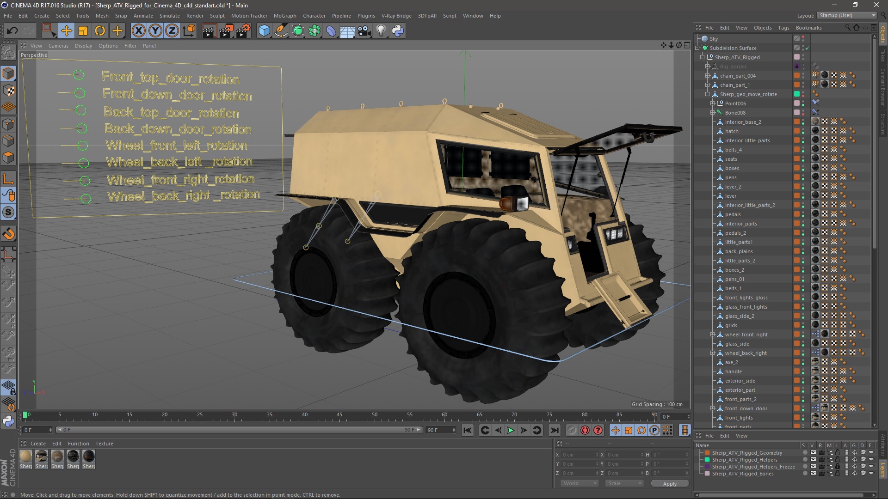Select the Scale tool
This screenshot has height=499, width=888.
pyautogui.click(x=83, y=31)
